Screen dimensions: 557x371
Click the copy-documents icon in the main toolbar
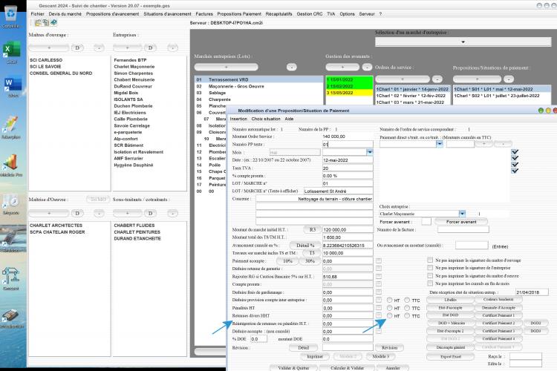point(45,23)
